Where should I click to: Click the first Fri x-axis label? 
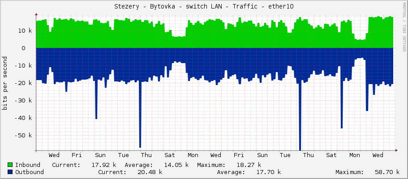77,155
